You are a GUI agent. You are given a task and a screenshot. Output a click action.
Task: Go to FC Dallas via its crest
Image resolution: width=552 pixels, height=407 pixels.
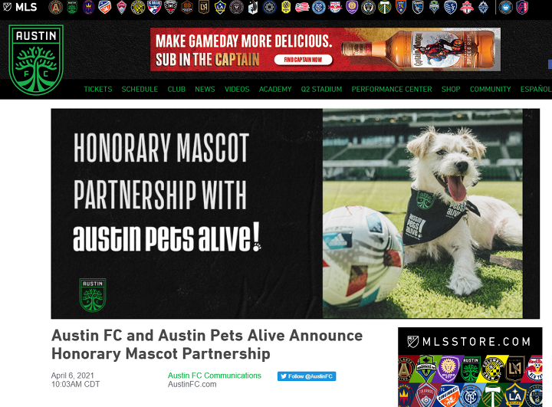154,8
